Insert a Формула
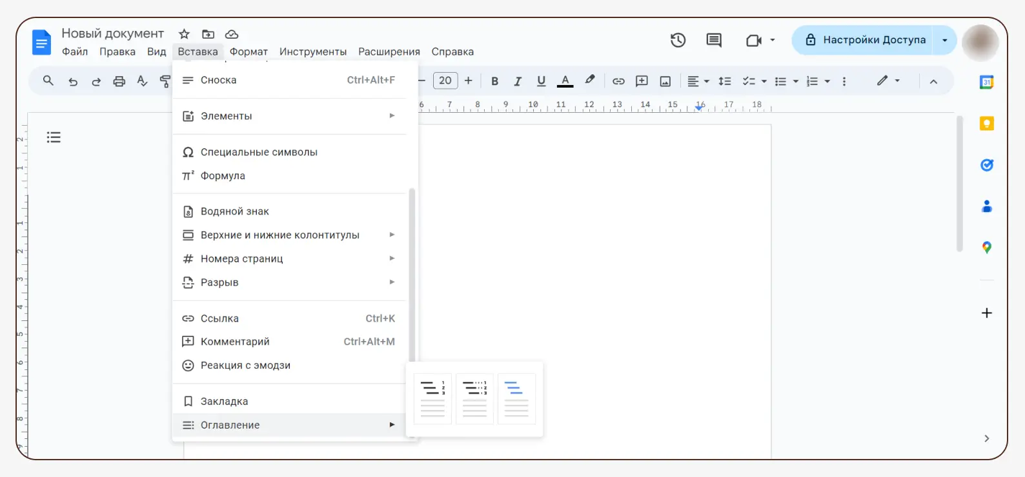1025x477 pixels. click(x=290, y=176)
